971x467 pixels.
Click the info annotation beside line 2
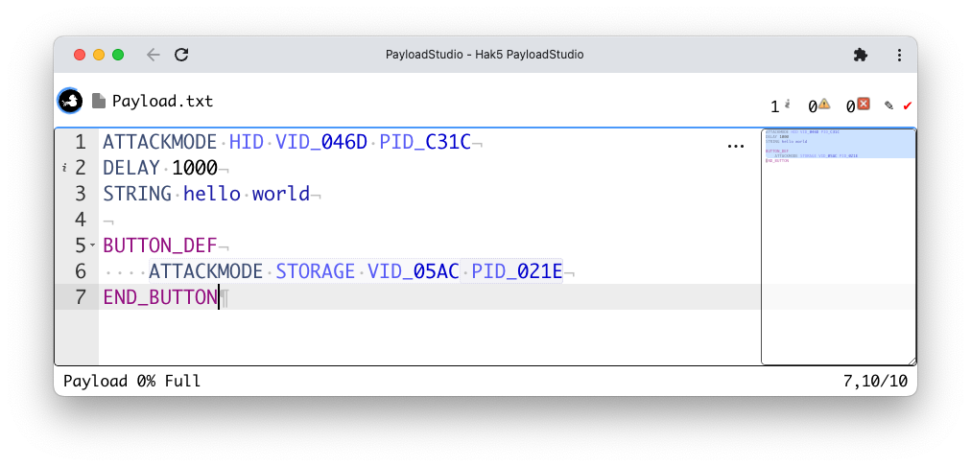64,168
